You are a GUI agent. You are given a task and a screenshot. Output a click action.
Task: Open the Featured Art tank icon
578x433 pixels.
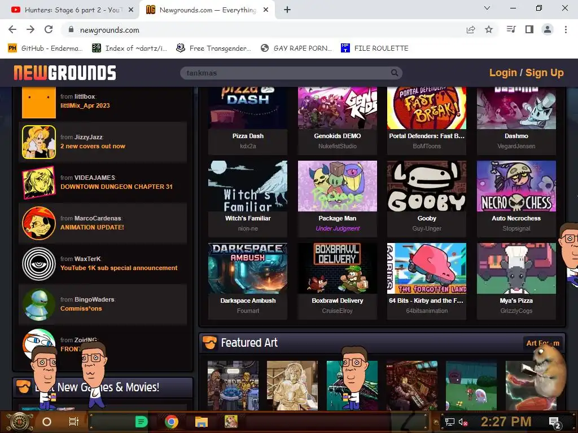point(210,342)
